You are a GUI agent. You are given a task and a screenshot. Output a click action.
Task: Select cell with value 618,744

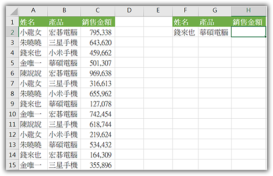coord(98,124)
